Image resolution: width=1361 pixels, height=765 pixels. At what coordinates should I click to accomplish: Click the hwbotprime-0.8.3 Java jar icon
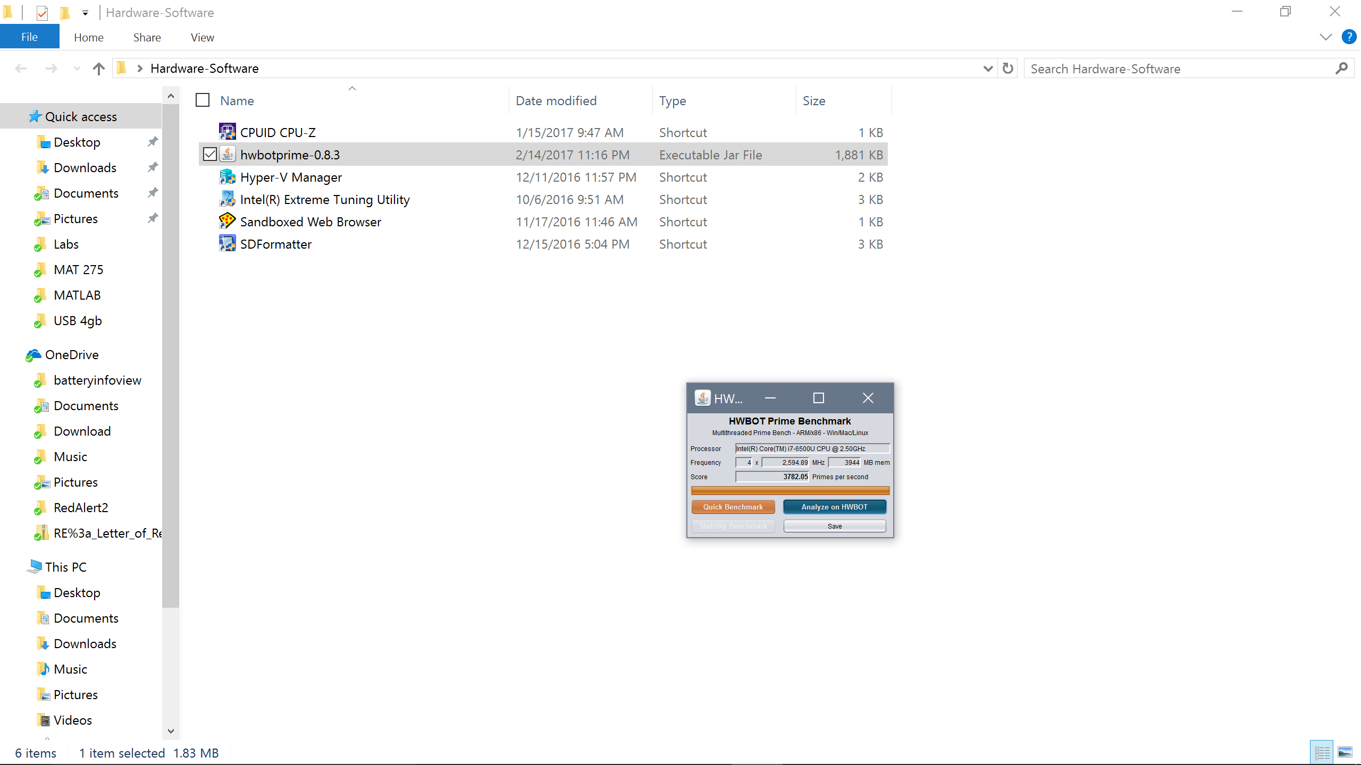[x=227, y=154]
